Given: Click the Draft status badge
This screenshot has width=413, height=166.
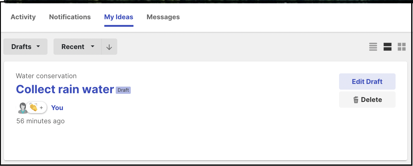Looking at the screenshot, I should click(x=123, y=90).
